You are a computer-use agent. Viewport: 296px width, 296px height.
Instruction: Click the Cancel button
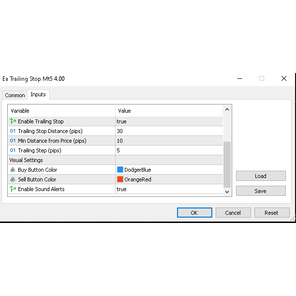(233, 212)
